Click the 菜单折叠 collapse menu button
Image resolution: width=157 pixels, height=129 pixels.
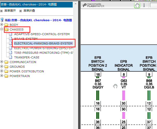(x=29, y=11)
